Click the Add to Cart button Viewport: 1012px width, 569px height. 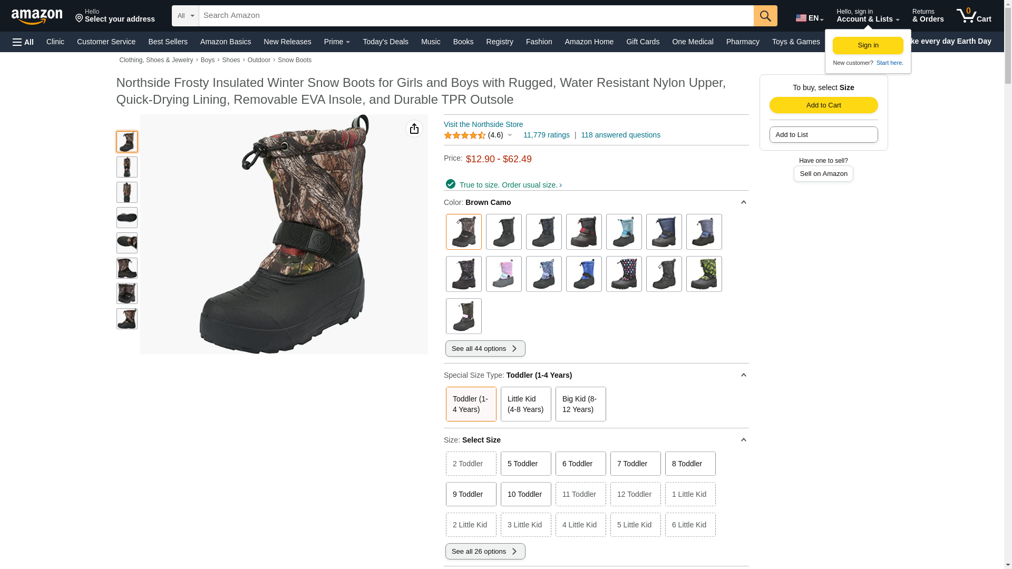pyautogui.click(x=823, y=105)
